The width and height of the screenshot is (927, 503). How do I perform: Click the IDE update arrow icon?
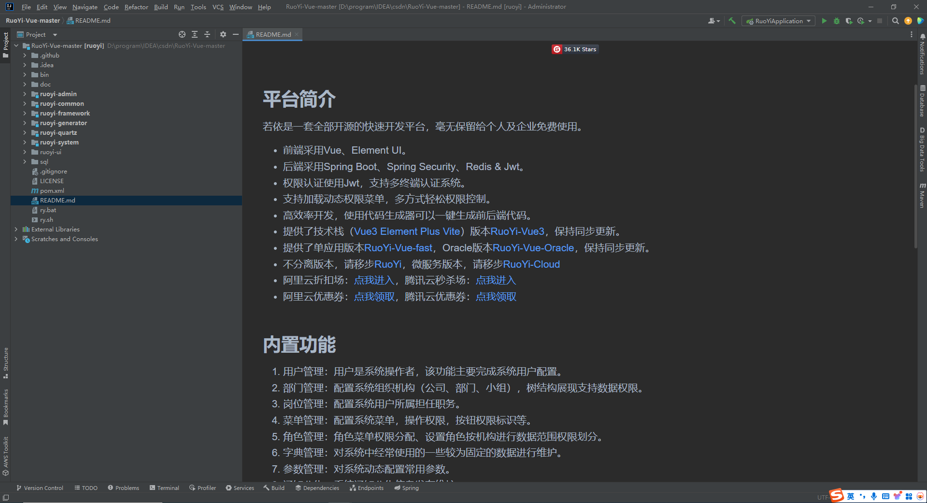tap(908, 21)
